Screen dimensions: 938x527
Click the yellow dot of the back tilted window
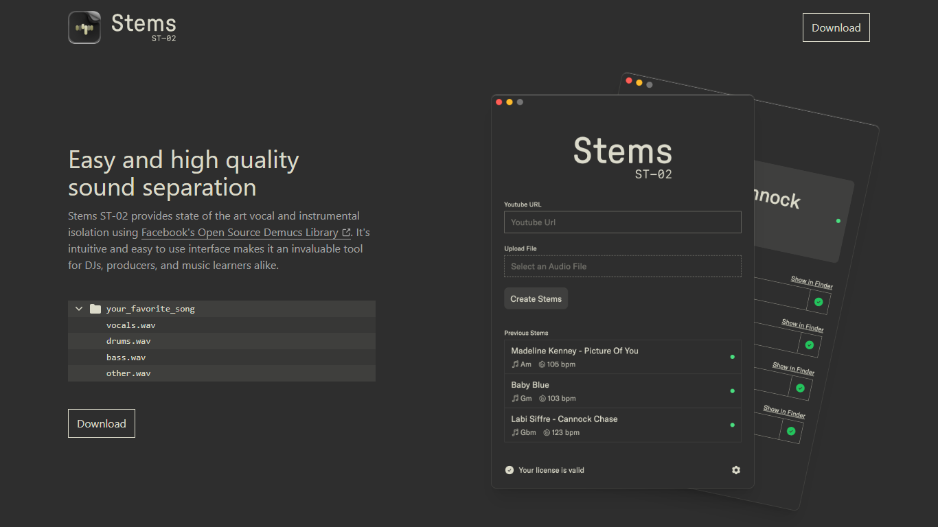639,83
